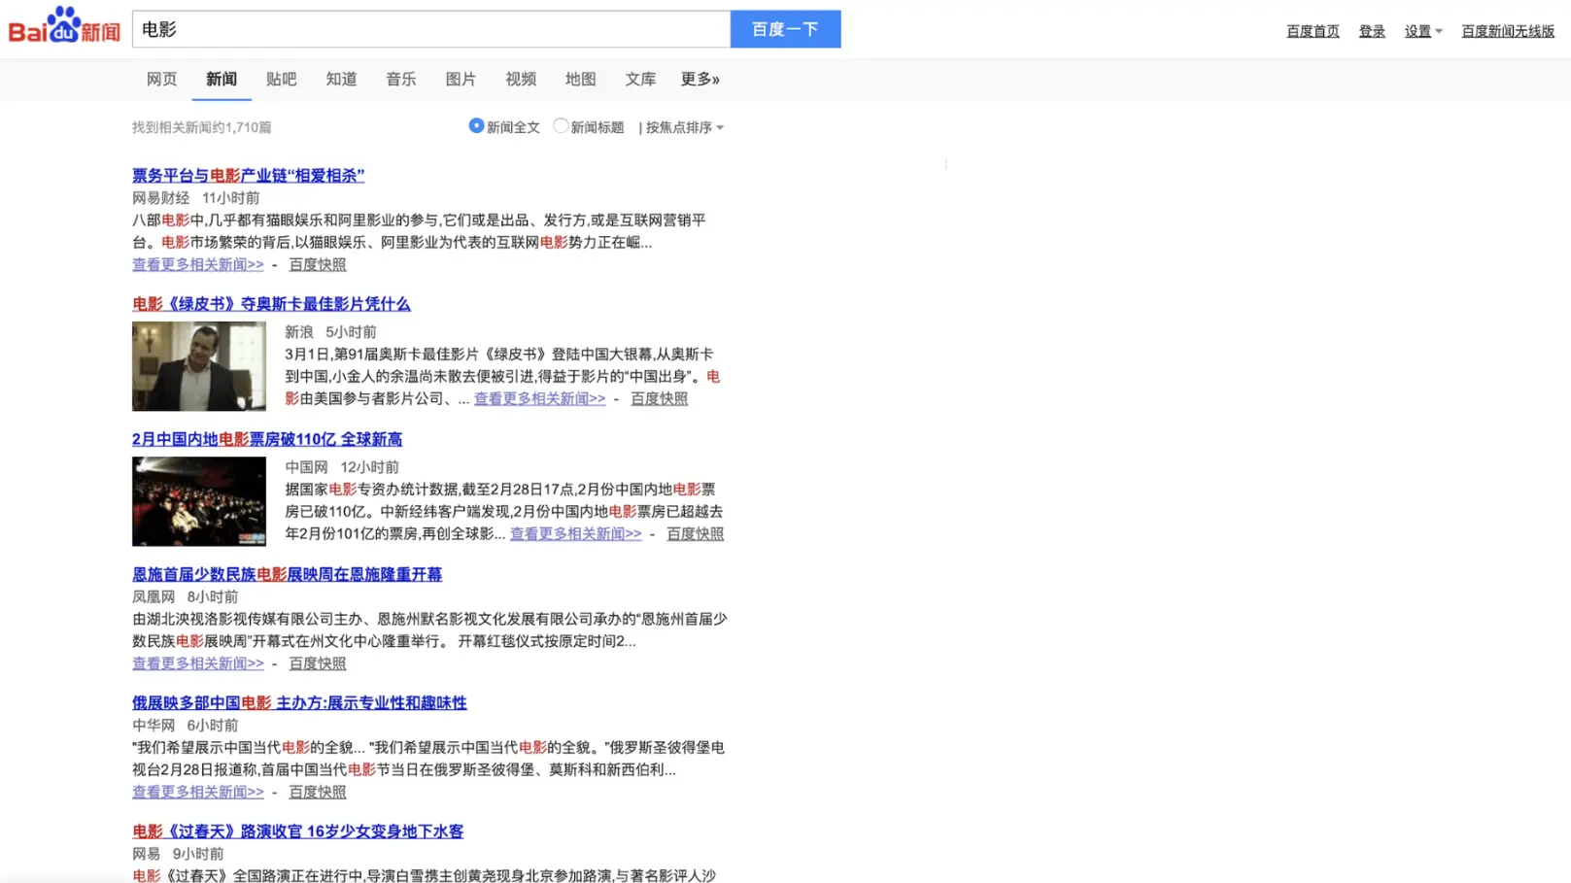Click source text 凤凰网 8小时前
Screen dimensions: 1571x883
point(186,596)
